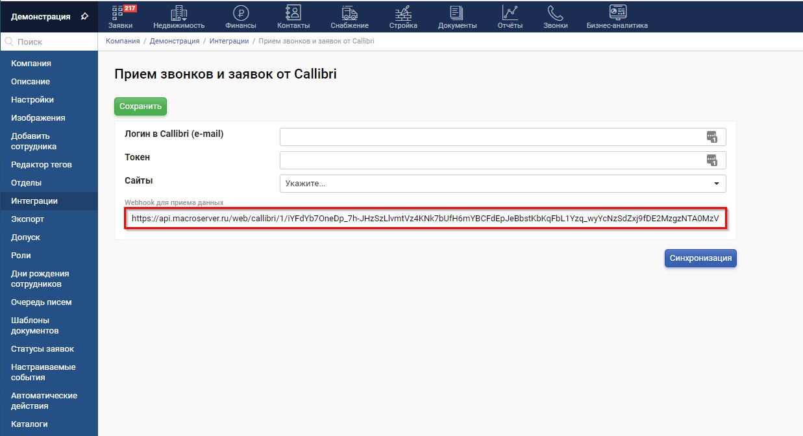Screen dimensions: 803x436
Task: Open the Финансы ruble icon
Action: 240,13
